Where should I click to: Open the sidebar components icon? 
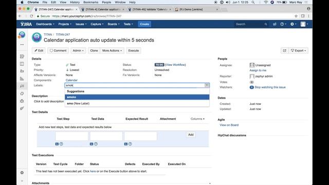[22, 94]
